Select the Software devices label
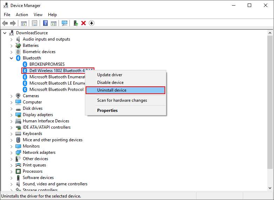The image size is (274, 200). (38, 178)
